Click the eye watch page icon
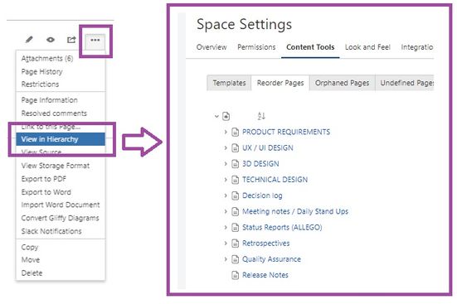 [51, 39]
